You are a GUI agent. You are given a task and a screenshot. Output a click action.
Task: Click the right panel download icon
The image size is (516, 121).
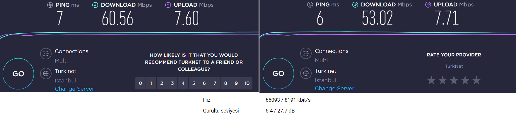355,5
